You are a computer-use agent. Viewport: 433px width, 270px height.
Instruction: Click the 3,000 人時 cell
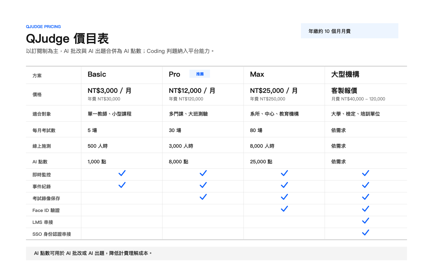(x=181, y=146)
